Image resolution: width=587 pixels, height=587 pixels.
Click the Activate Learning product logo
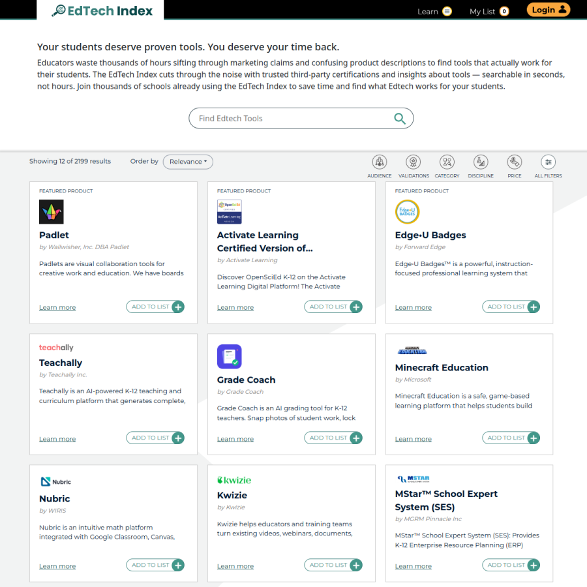coord(229,212)
